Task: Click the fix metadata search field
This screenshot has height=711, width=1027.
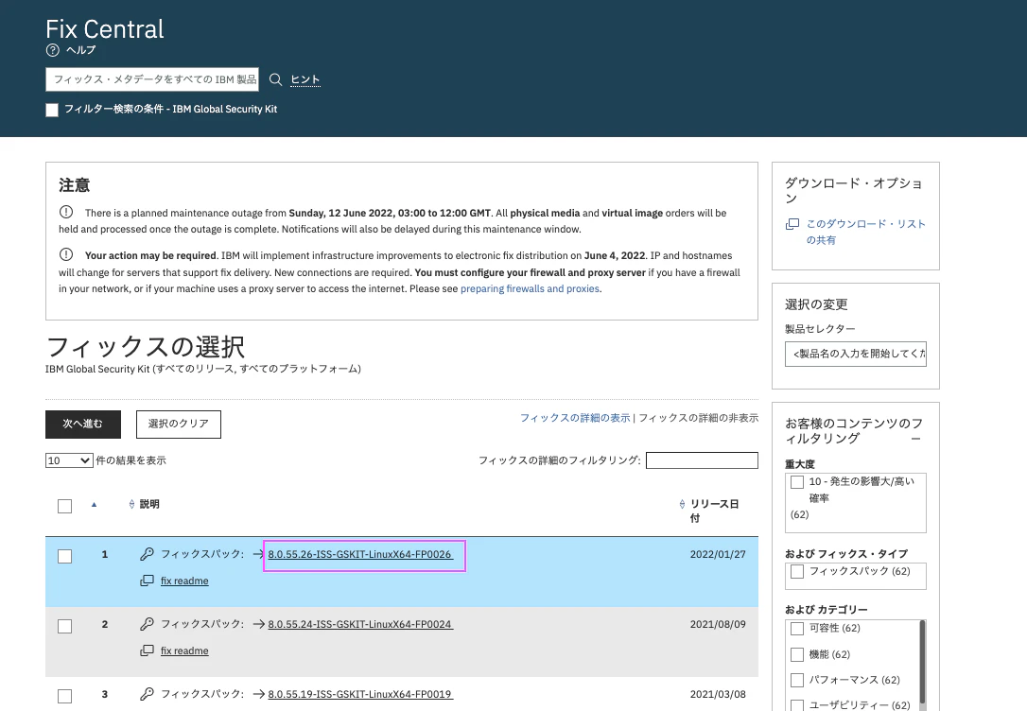Action: (152, 79)
